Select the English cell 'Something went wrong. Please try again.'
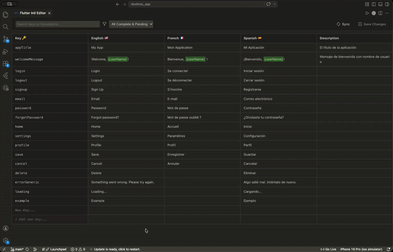This screenshot has width=393, height=252. (126, 182)
